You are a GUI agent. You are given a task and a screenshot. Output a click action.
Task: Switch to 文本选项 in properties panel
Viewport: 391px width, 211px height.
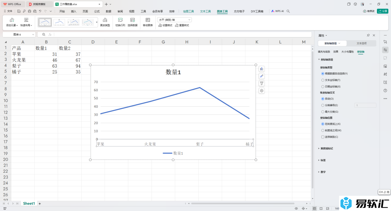coord(362,43)
